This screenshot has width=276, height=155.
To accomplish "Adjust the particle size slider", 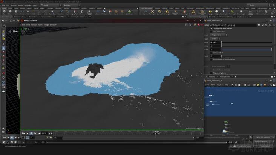I will (247, 42).
